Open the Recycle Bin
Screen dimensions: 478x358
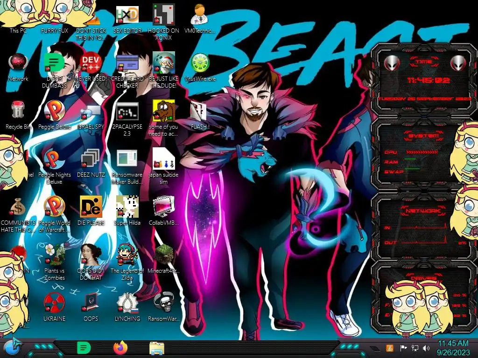18,115
